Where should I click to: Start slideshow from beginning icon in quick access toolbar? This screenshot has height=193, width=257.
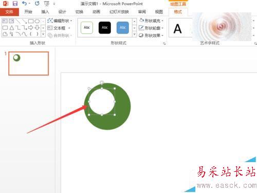click(46, 4)
